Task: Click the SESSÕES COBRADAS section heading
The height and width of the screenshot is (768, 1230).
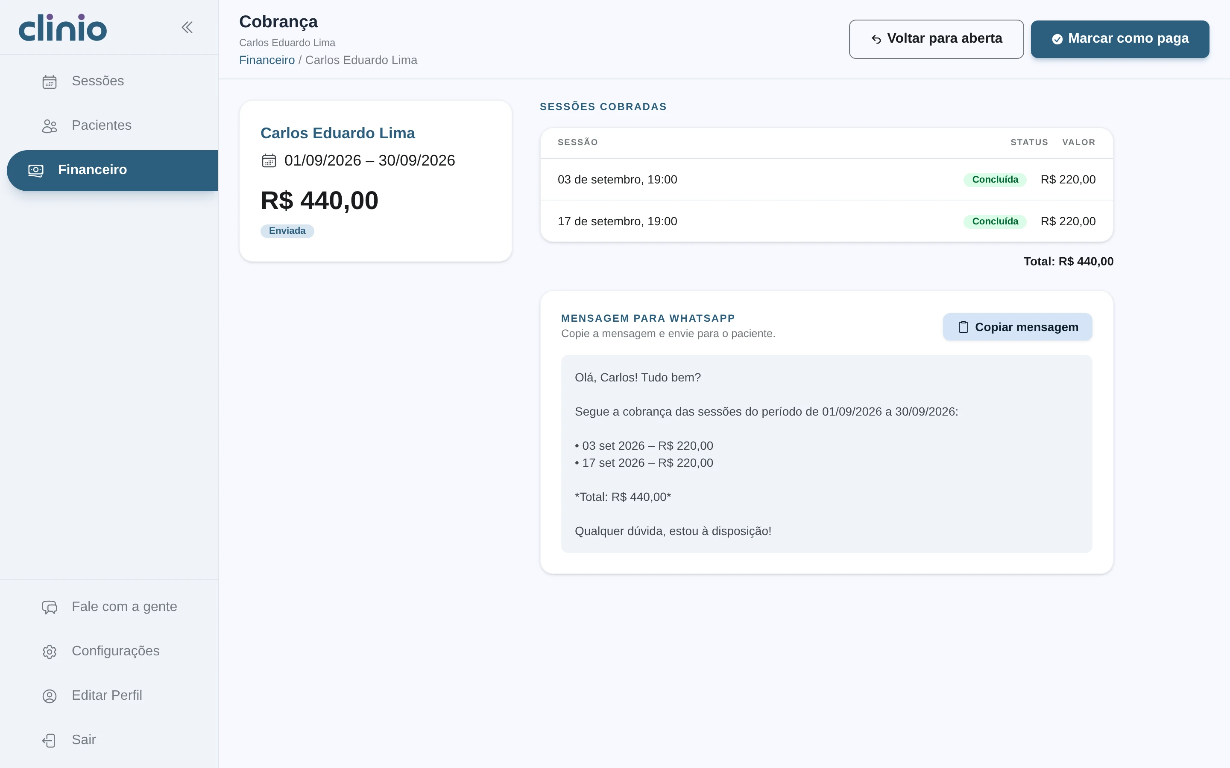Action: click(603, 107)
